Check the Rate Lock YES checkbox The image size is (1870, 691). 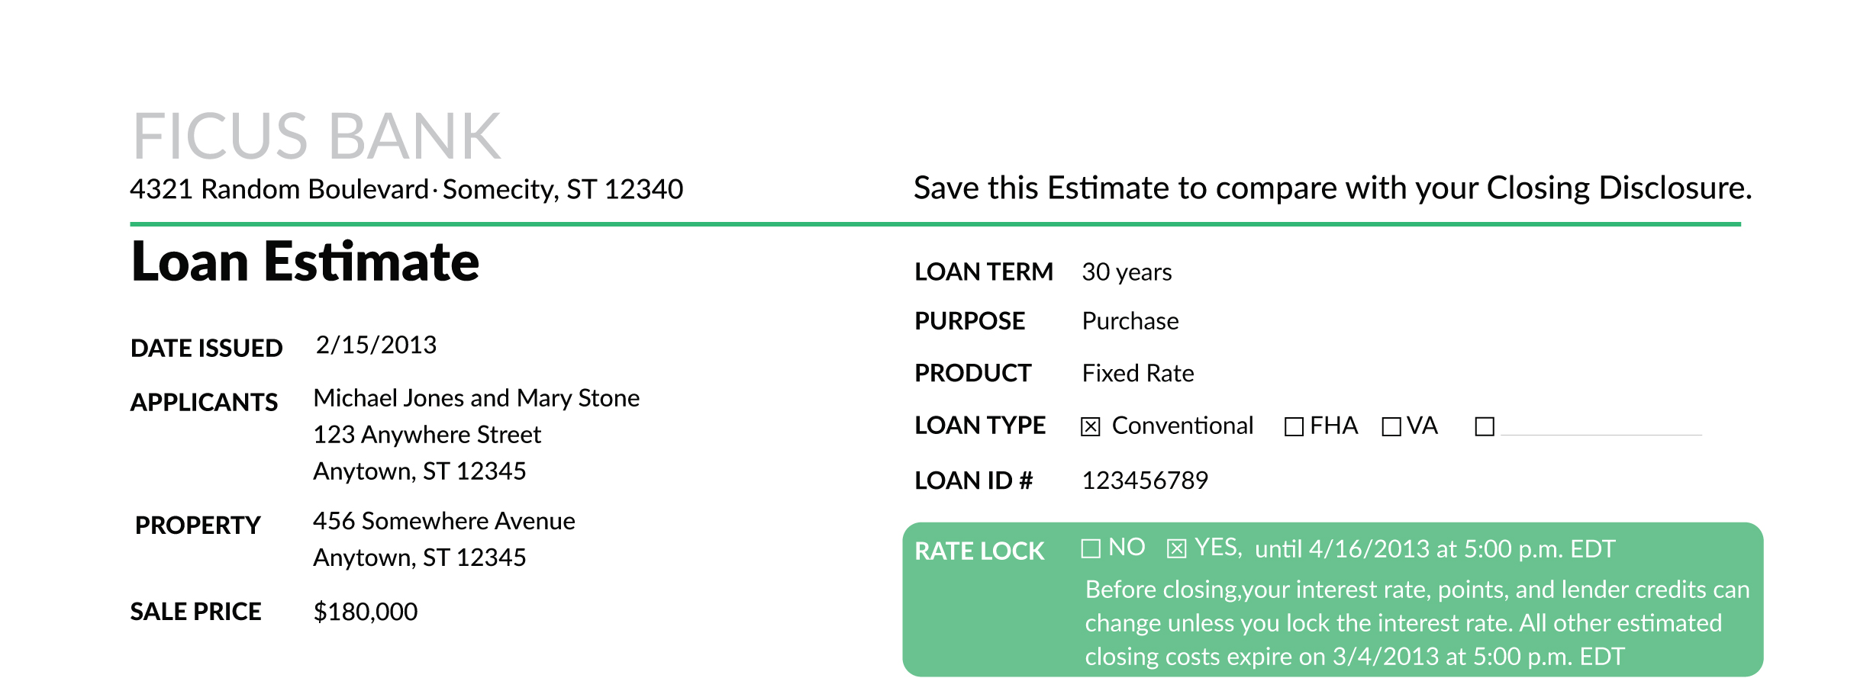click(x=1176, y=548)
